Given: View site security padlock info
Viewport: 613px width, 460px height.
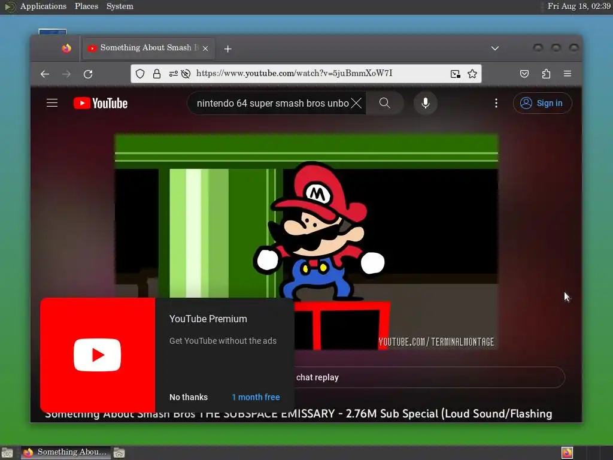Looking at the screenshot, I should click(157, 74).
